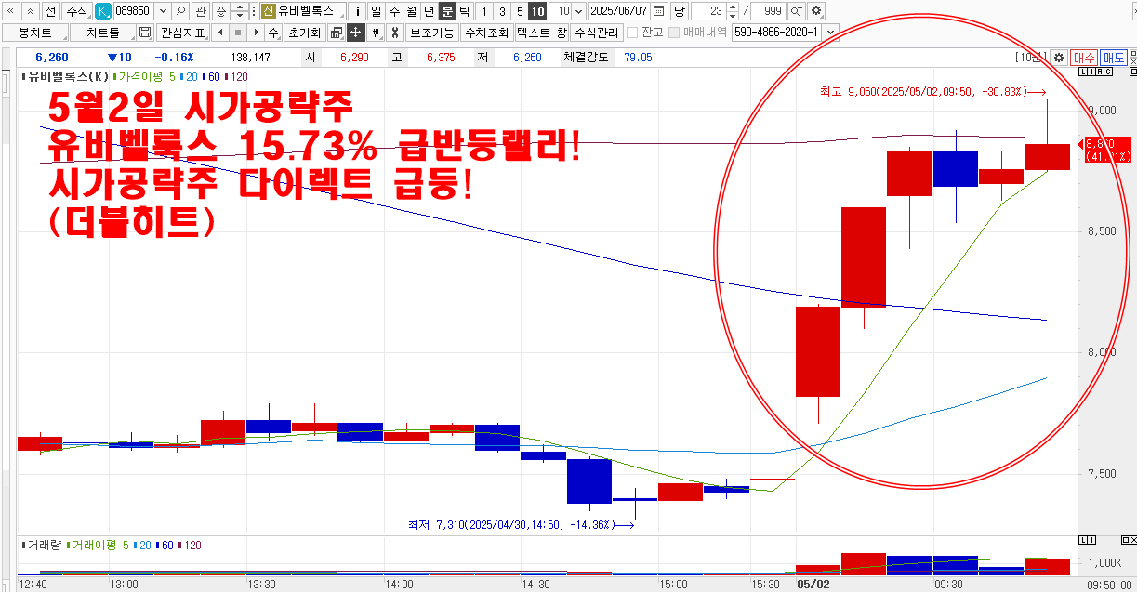Expand the account number dropdown 590-4866-2020-1
Image resolution: width=1137 pixels, height=592 pixels.
tap(830, 33)
